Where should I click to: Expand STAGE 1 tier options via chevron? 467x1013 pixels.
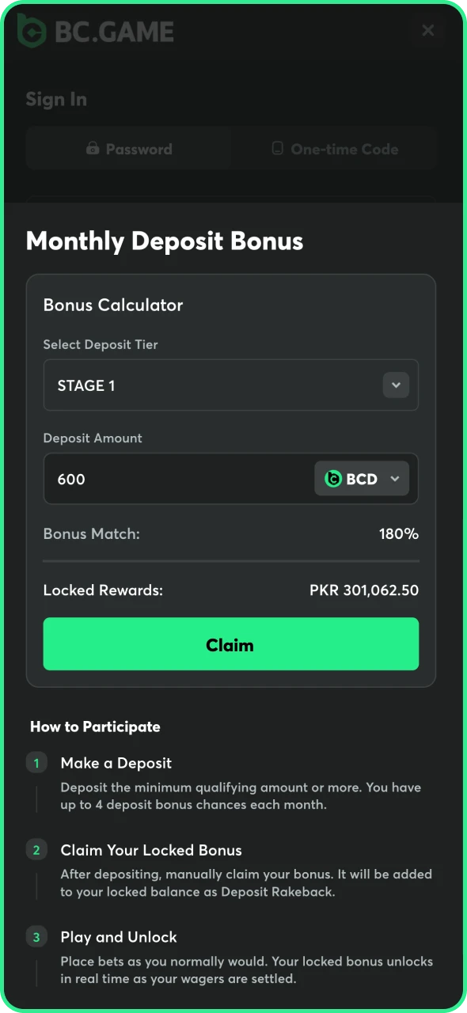(396, 385)
